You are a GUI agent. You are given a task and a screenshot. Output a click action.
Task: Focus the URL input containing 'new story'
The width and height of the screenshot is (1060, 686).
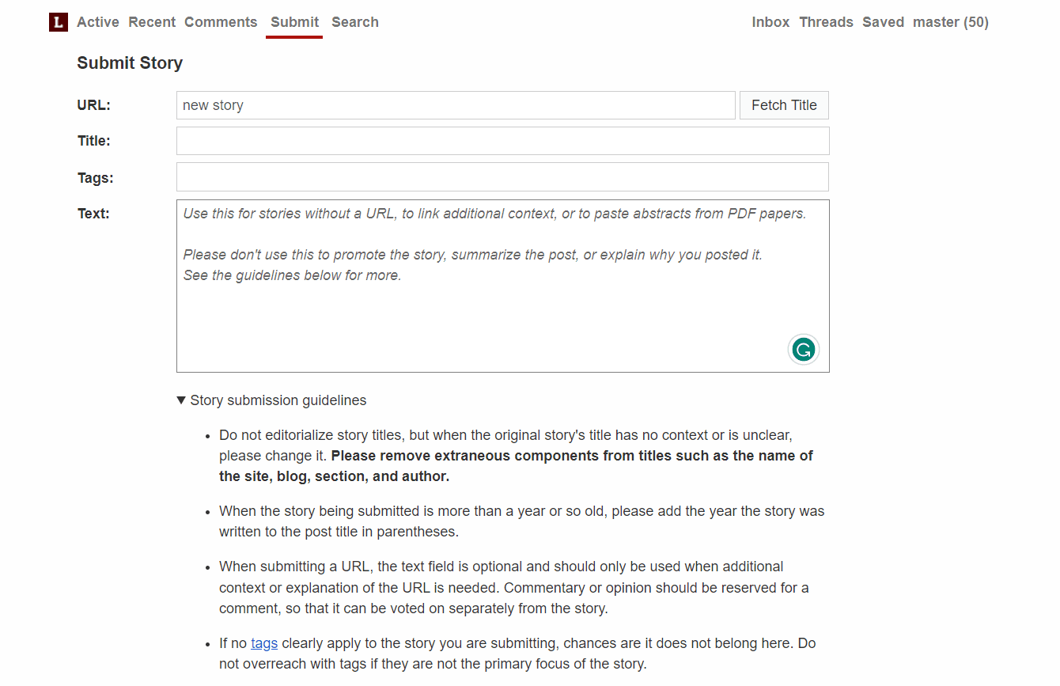coord(456,105)
